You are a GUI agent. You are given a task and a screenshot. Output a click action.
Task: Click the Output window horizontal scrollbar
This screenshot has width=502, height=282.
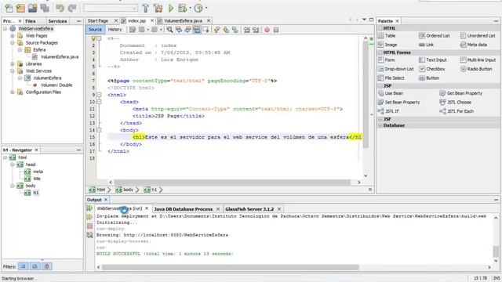pos(231,267)
